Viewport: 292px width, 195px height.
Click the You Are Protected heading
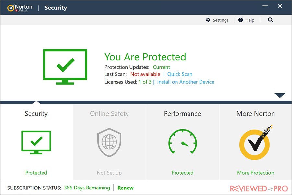tap(145, 57)
